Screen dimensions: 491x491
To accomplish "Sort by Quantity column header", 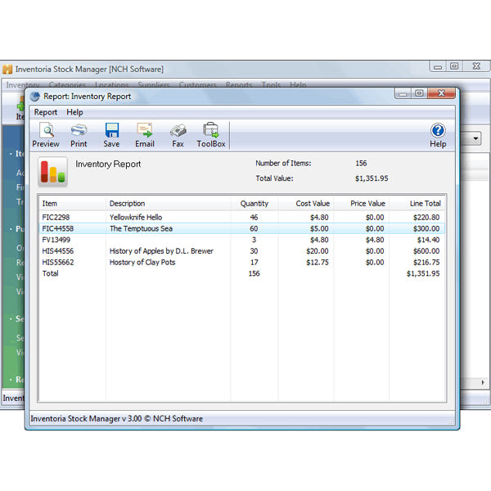I will coord(255,204).
